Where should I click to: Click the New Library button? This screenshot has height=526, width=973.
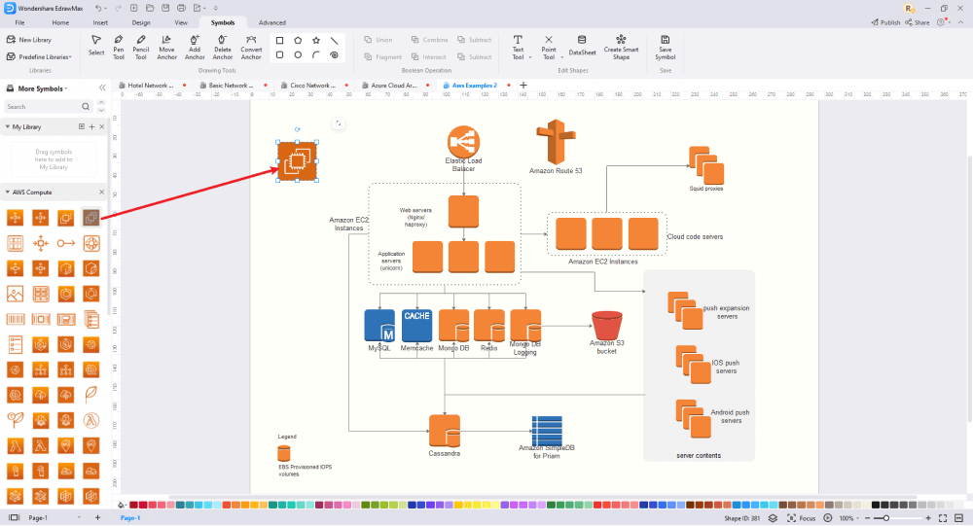29,40
